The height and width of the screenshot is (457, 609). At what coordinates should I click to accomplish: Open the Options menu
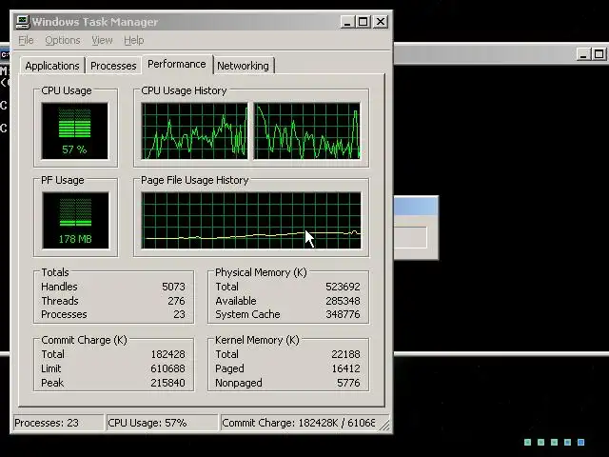tap(63, 40)
